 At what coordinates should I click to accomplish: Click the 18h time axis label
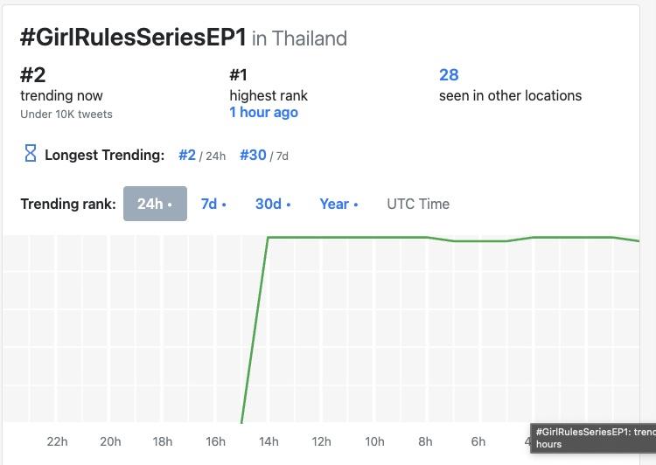tap(163, 441)
